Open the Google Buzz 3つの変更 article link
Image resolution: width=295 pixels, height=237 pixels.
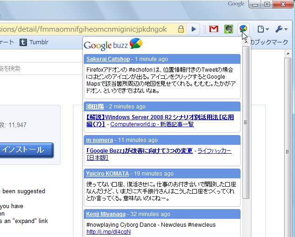coord(140,150)
